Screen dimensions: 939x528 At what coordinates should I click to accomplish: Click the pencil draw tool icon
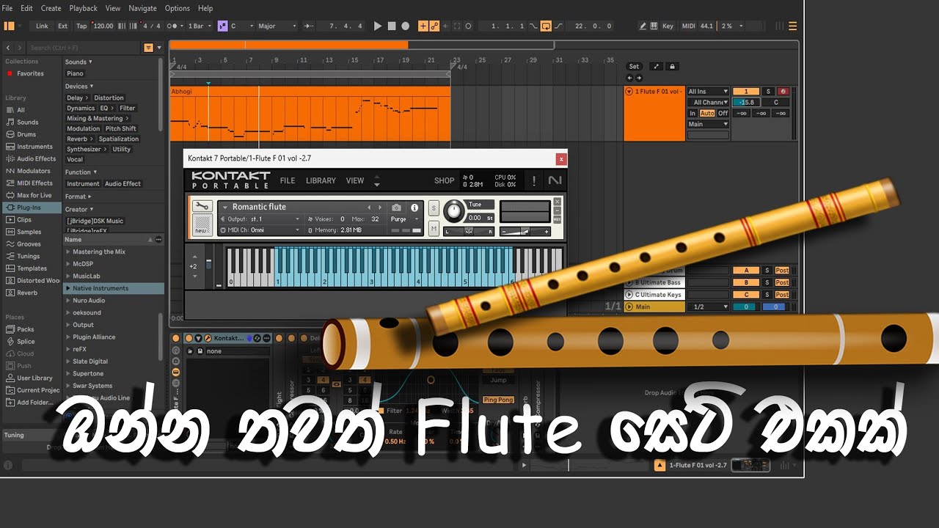point(643,26)
